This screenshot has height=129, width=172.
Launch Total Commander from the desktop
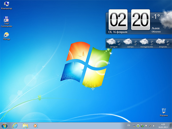6,20
